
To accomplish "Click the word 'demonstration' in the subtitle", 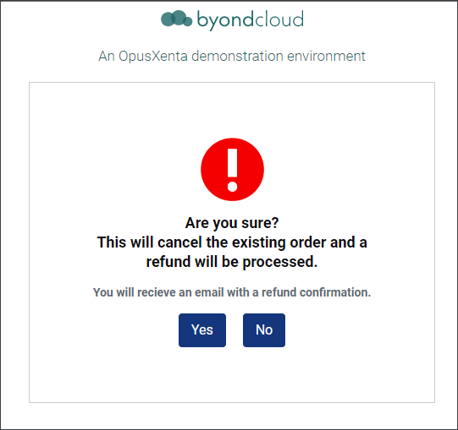I will [x=237, y=56].
